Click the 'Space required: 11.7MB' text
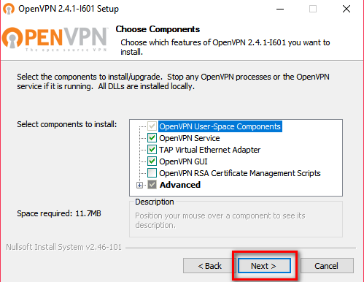 (x=59, y=213)
